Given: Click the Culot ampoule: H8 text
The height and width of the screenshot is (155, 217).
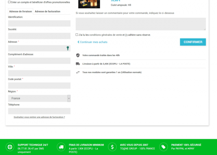Looking at the screenshot, I should pyautogui.click(x=121, y=5).
